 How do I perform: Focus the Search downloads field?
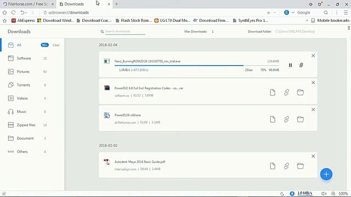tap(125, 32)
